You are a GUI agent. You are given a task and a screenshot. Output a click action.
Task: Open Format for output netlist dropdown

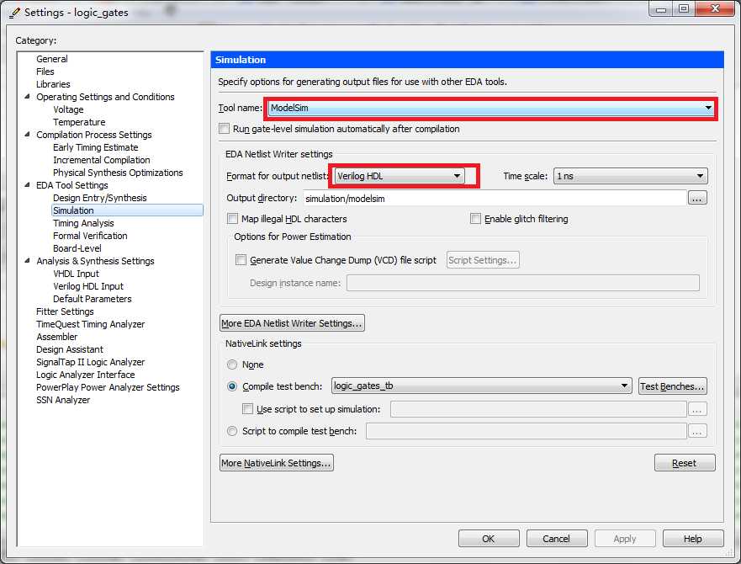pos(400,176)
